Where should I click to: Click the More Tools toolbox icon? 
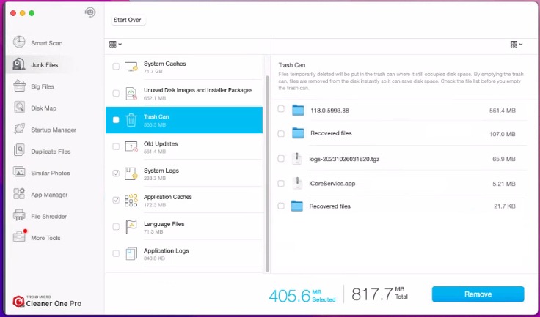click(19, 237)
